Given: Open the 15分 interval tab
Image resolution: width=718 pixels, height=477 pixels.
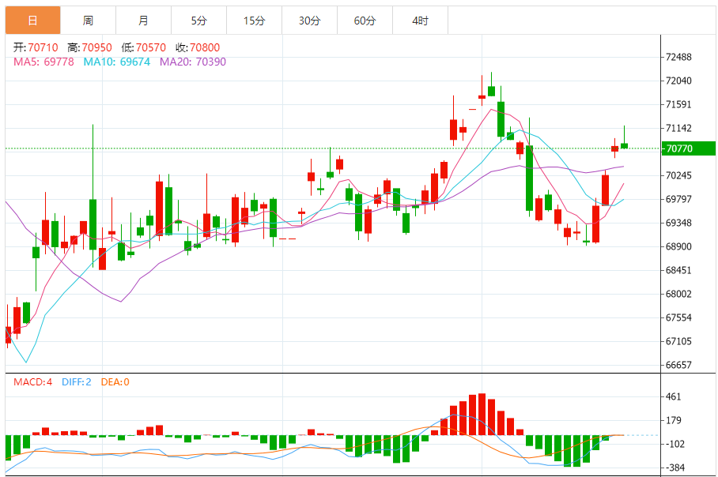Looking at the screenshot, I should click(x=254, y=21).
